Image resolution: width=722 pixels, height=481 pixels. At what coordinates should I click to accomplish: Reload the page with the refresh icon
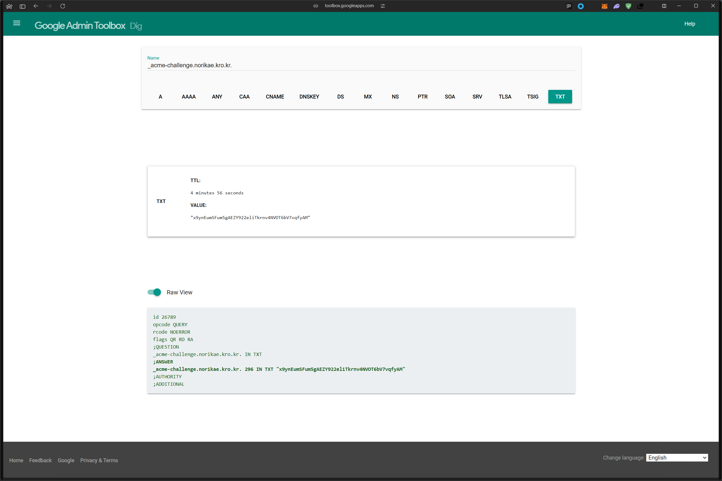click(63, 6)
